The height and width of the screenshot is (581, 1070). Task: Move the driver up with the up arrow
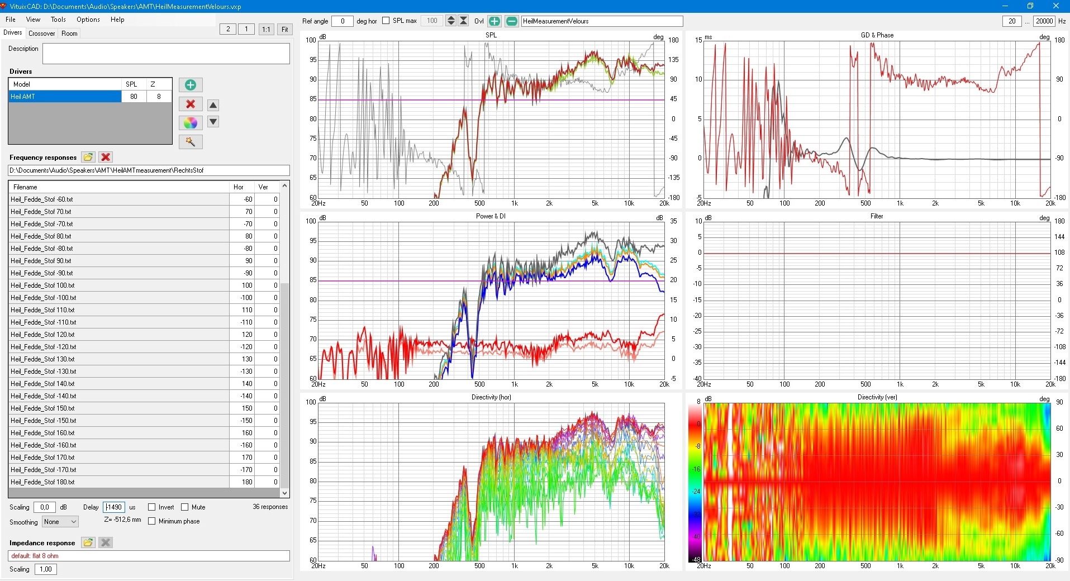click(213, 105)
